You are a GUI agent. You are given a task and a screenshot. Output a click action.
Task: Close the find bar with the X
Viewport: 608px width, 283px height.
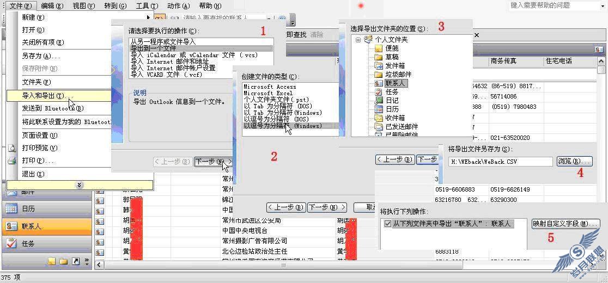(477, 35)
